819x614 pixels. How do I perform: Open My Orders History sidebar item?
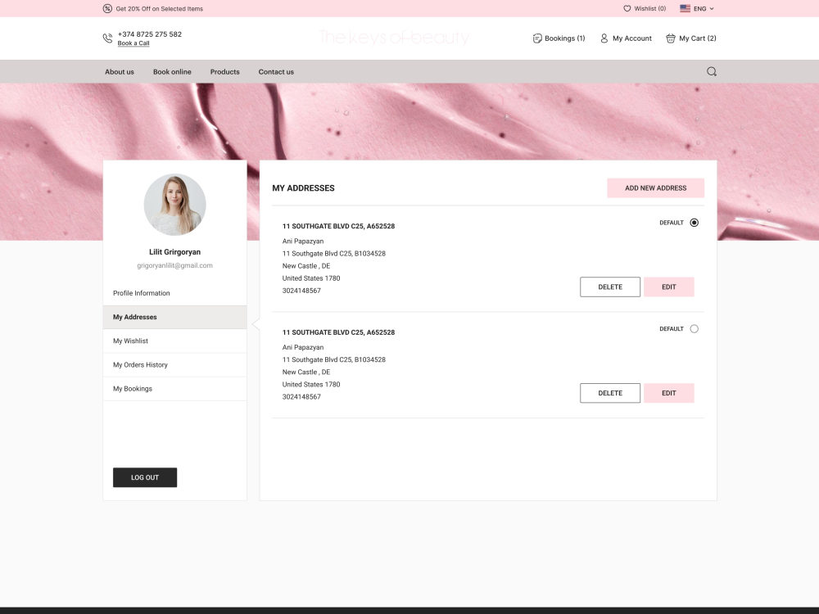click(x=175, y=365)
